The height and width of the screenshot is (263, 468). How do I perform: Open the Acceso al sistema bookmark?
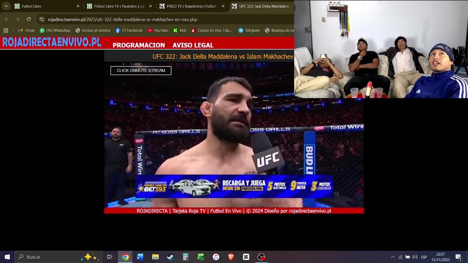(x=93, y=30)
